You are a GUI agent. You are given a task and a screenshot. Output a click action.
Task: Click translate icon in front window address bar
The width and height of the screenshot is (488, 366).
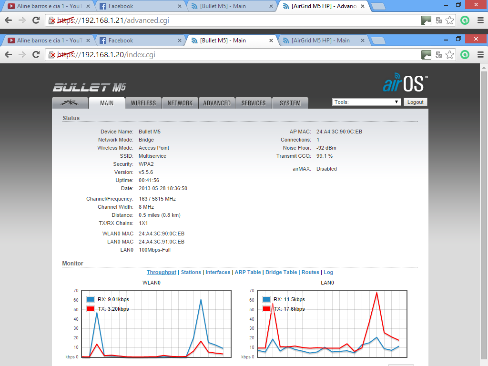(x=439, y=55)
